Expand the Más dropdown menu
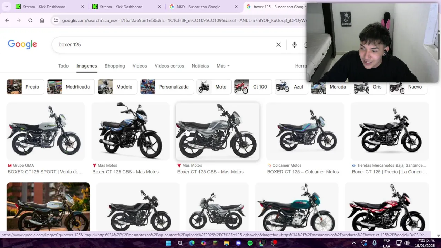Image resolution: width=441 pixels, height=248 pixels. coord(223,66)
